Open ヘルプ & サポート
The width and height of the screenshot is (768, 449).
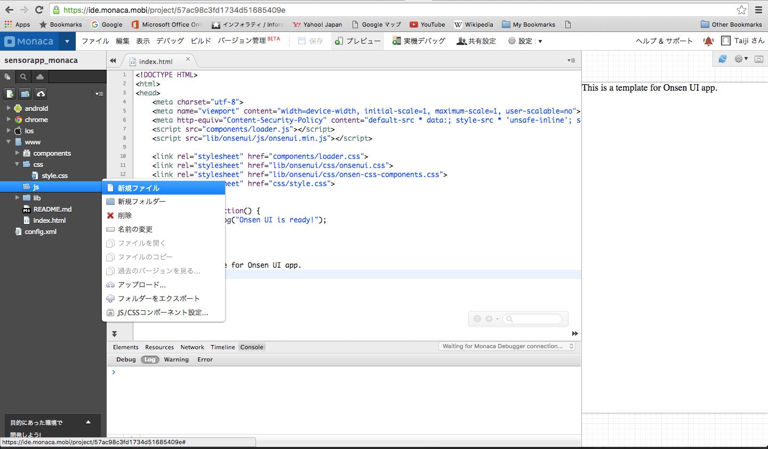664,41
